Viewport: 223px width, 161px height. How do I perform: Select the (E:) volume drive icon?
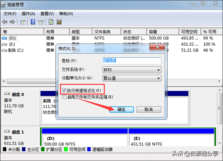[x=4, y=44]
